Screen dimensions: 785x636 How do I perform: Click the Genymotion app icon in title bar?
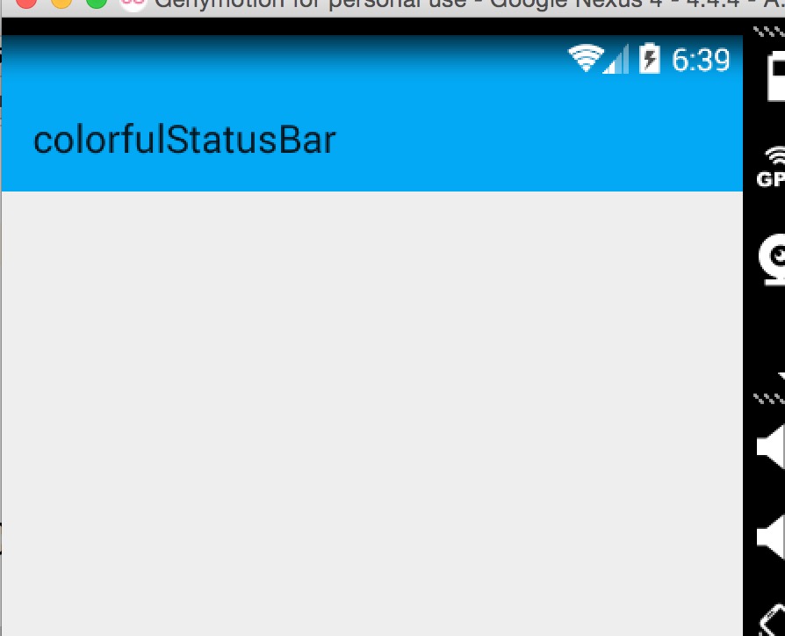(133, 4)
